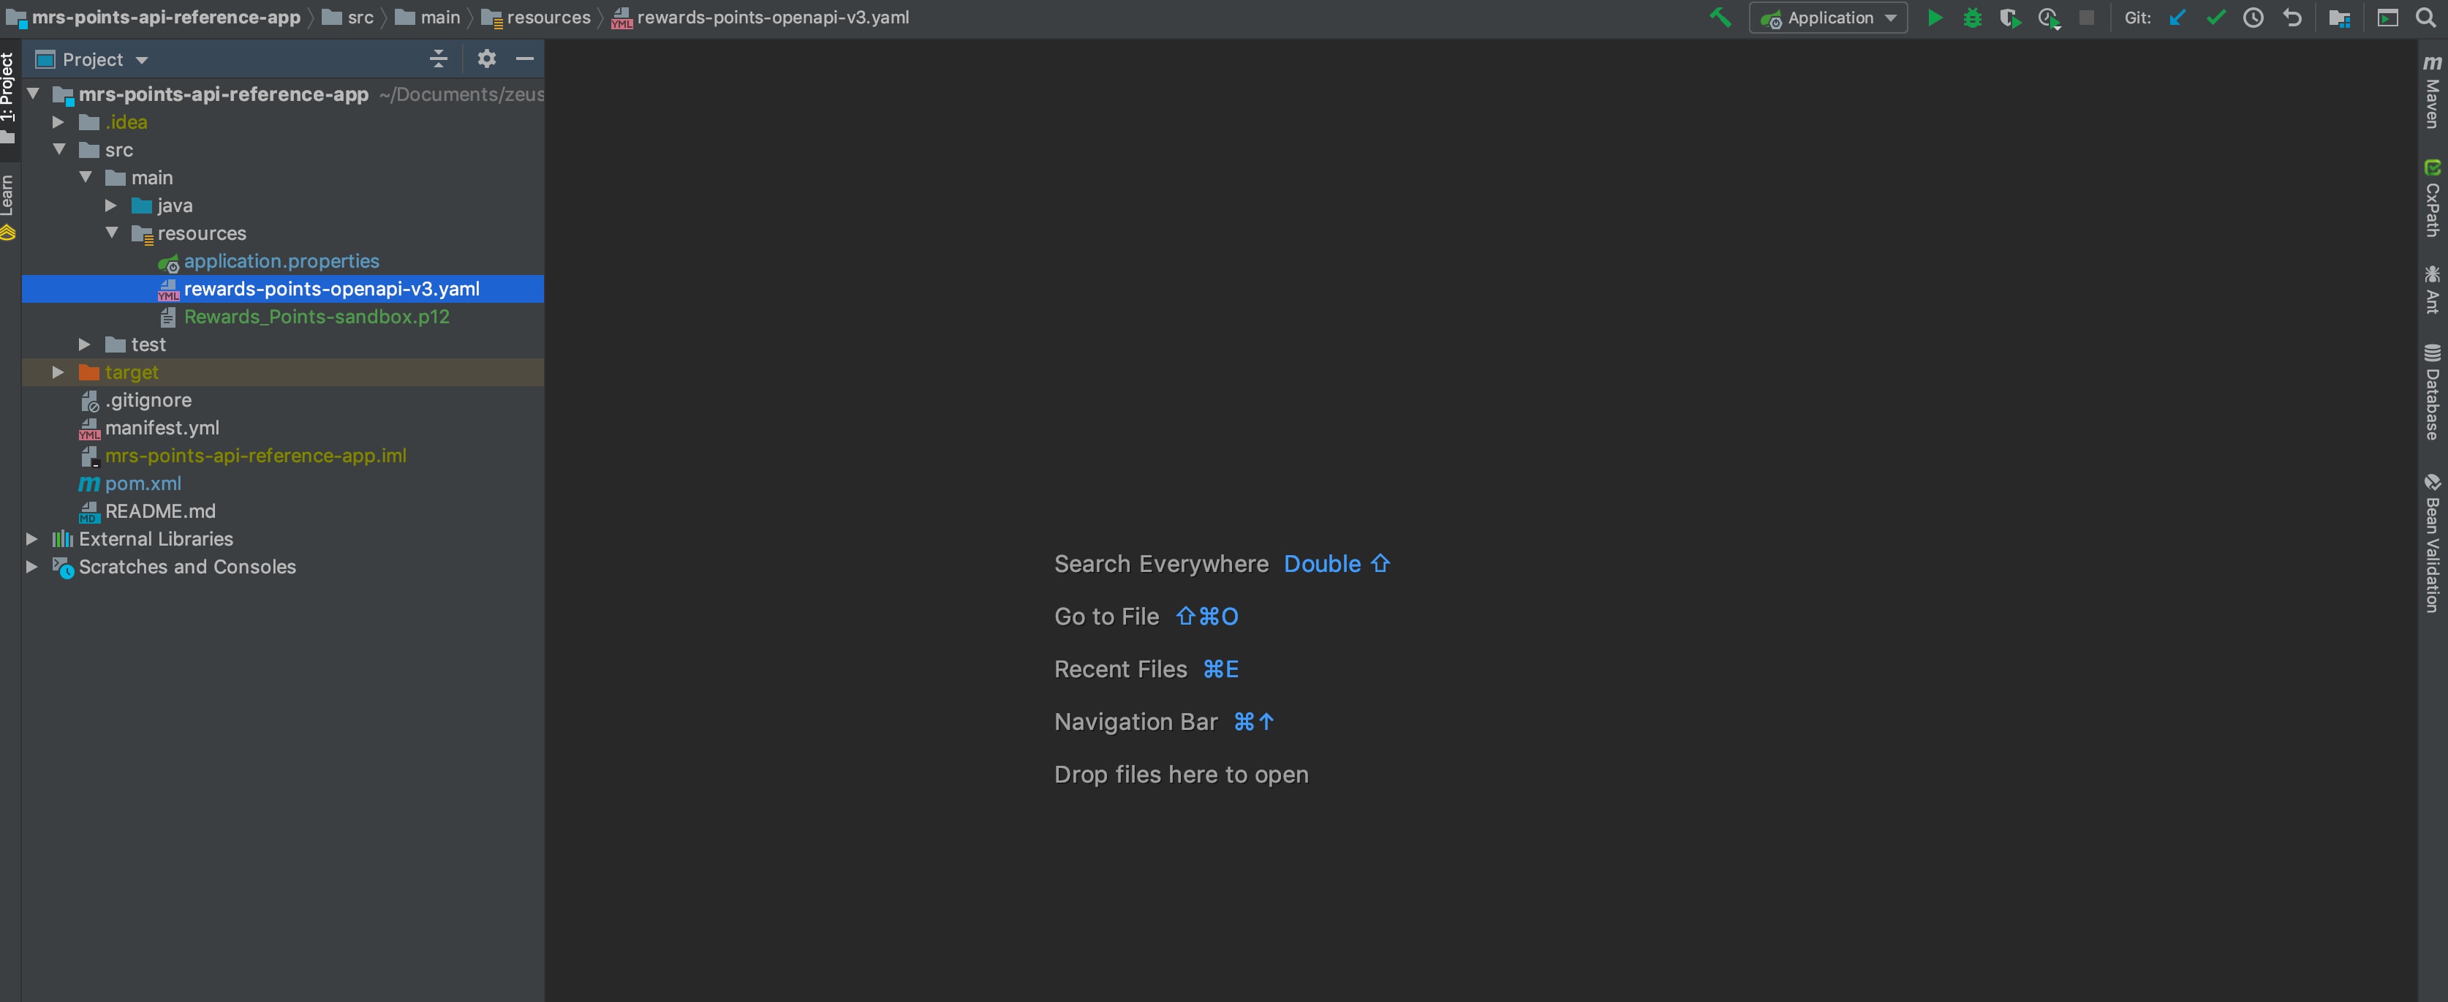
Task: Run the Application with the green play icon
Action: pyautogui.click(x=1934, y=18)
